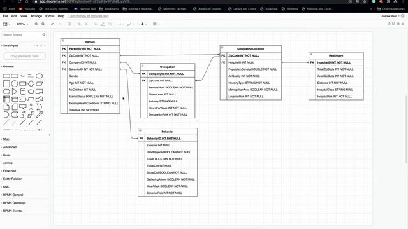Select the Circle shape

pos(15,83)
